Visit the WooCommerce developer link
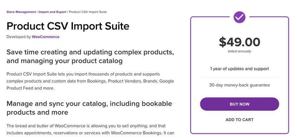The height and width of the screenshot is (138, 297). coord(46,37)
